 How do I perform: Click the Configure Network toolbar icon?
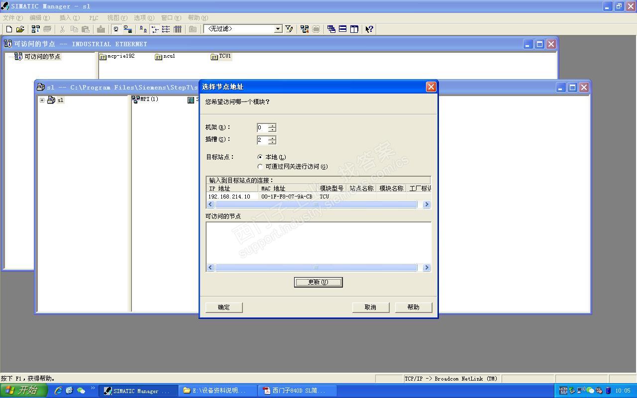coord(305,29)
